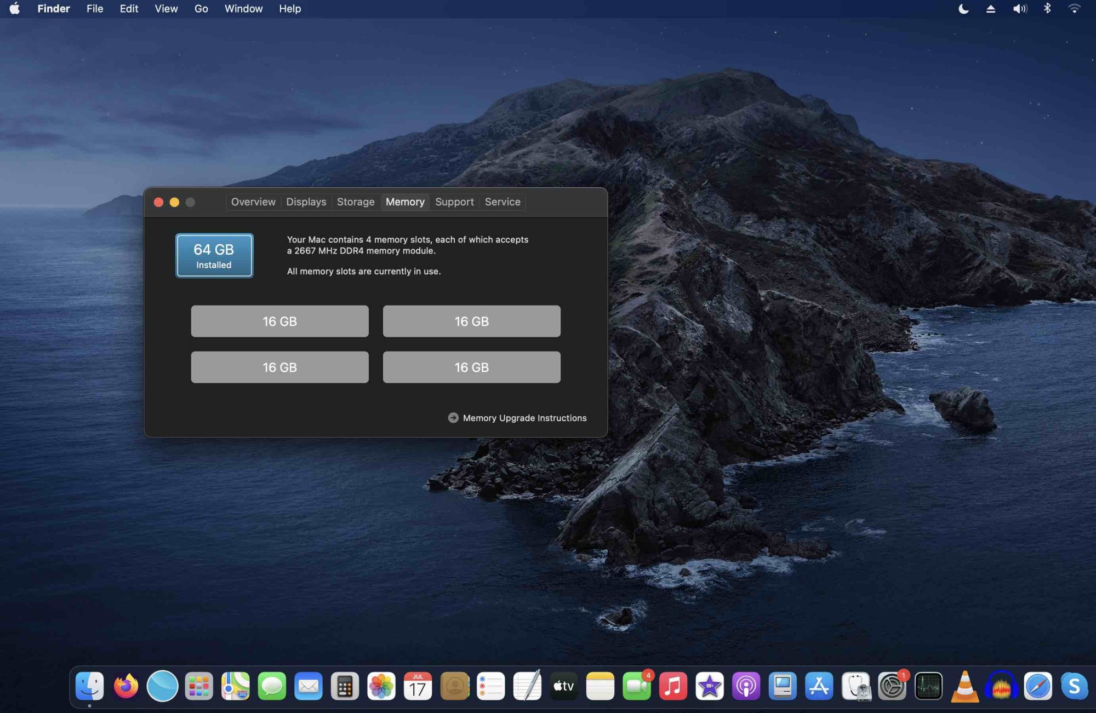Switch to the Displays tab
Screen dimensions: 1096x713
click(x=306, y=202)
